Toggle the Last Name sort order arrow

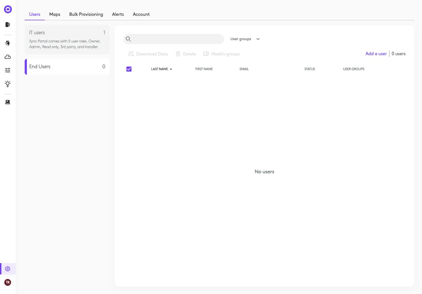point(172,69)
